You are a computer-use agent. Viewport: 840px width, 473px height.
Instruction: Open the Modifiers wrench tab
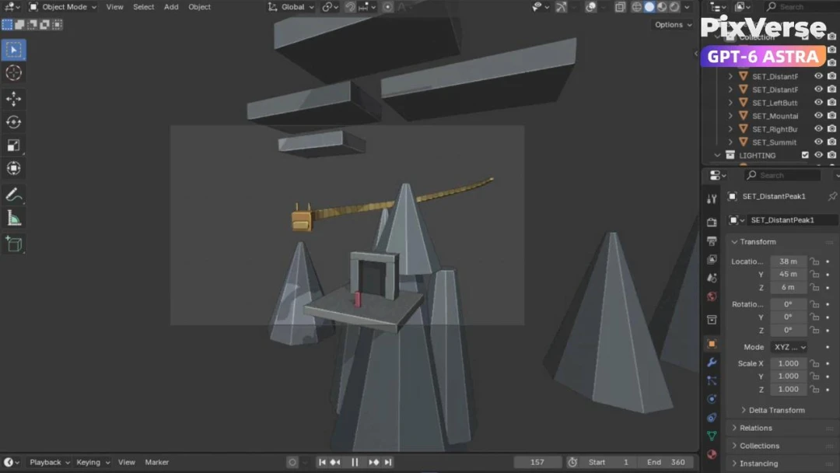click(x=712, y=363)
